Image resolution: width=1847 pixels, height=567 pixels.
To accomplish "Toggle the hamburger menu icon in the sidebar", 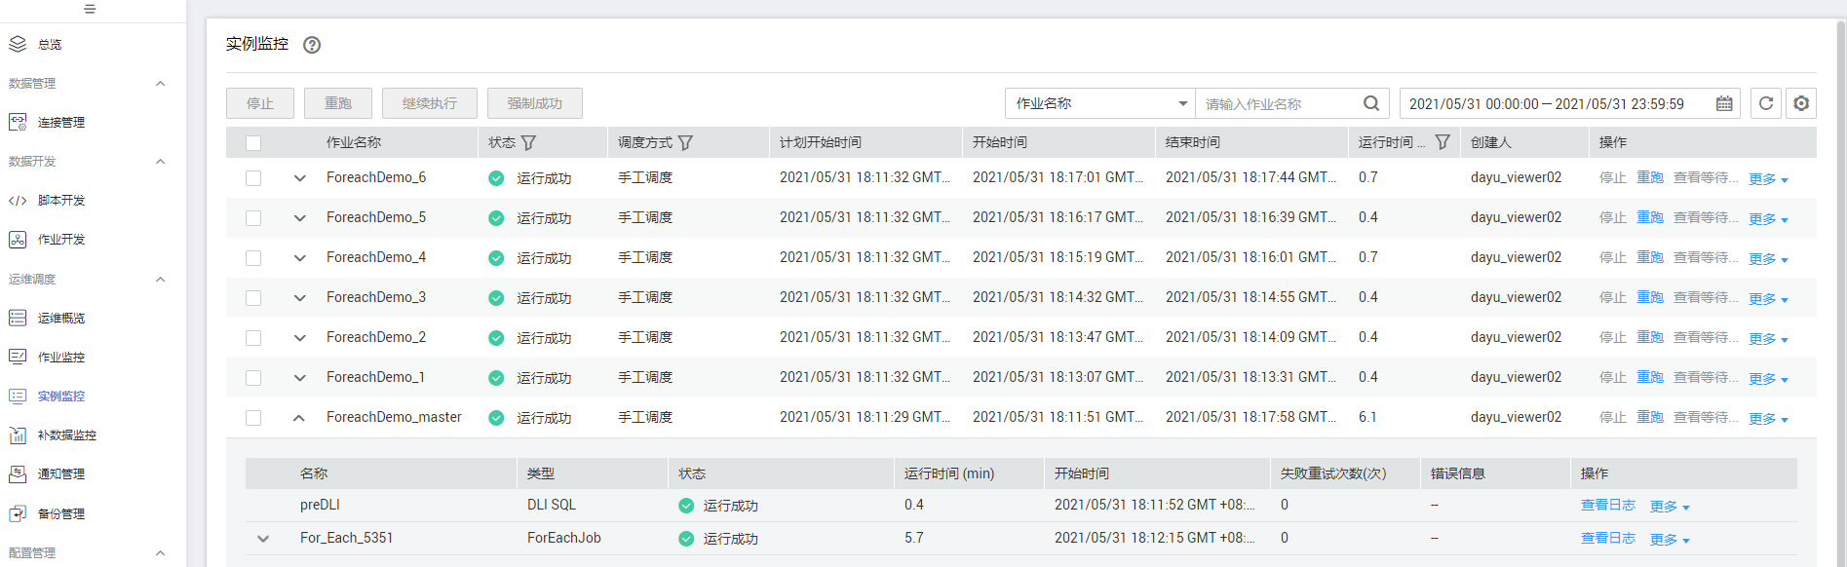I will click(90, 9).
